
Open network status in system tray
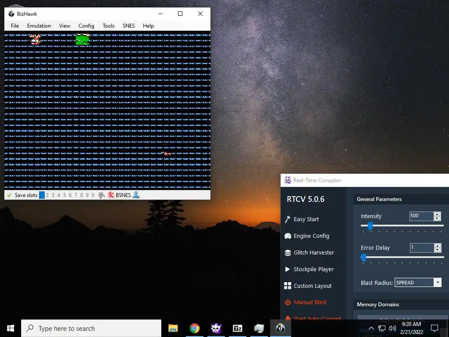click(x=382, y=328)
